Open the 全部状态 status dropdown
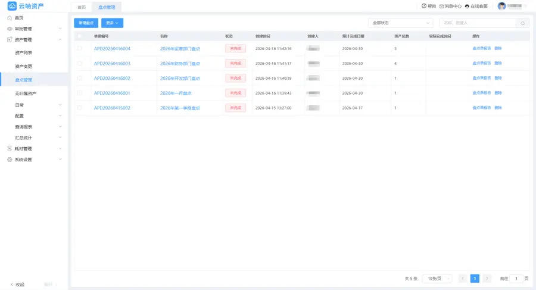Image resolution: width=536 pixels, height=290 pixels. pos(401,23)
